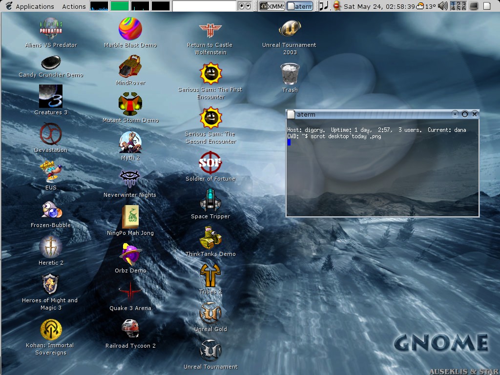Click the dark monitor icon on panel
Viewport: 500px width, 375px height.
point(474,6)
